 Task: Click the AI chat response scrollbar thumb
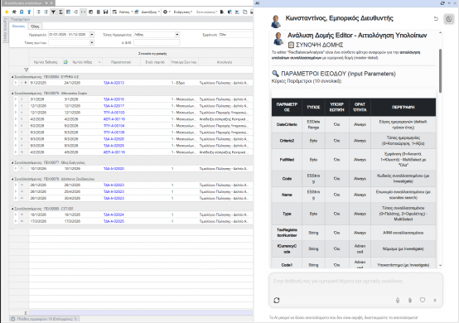pos(440,71)
